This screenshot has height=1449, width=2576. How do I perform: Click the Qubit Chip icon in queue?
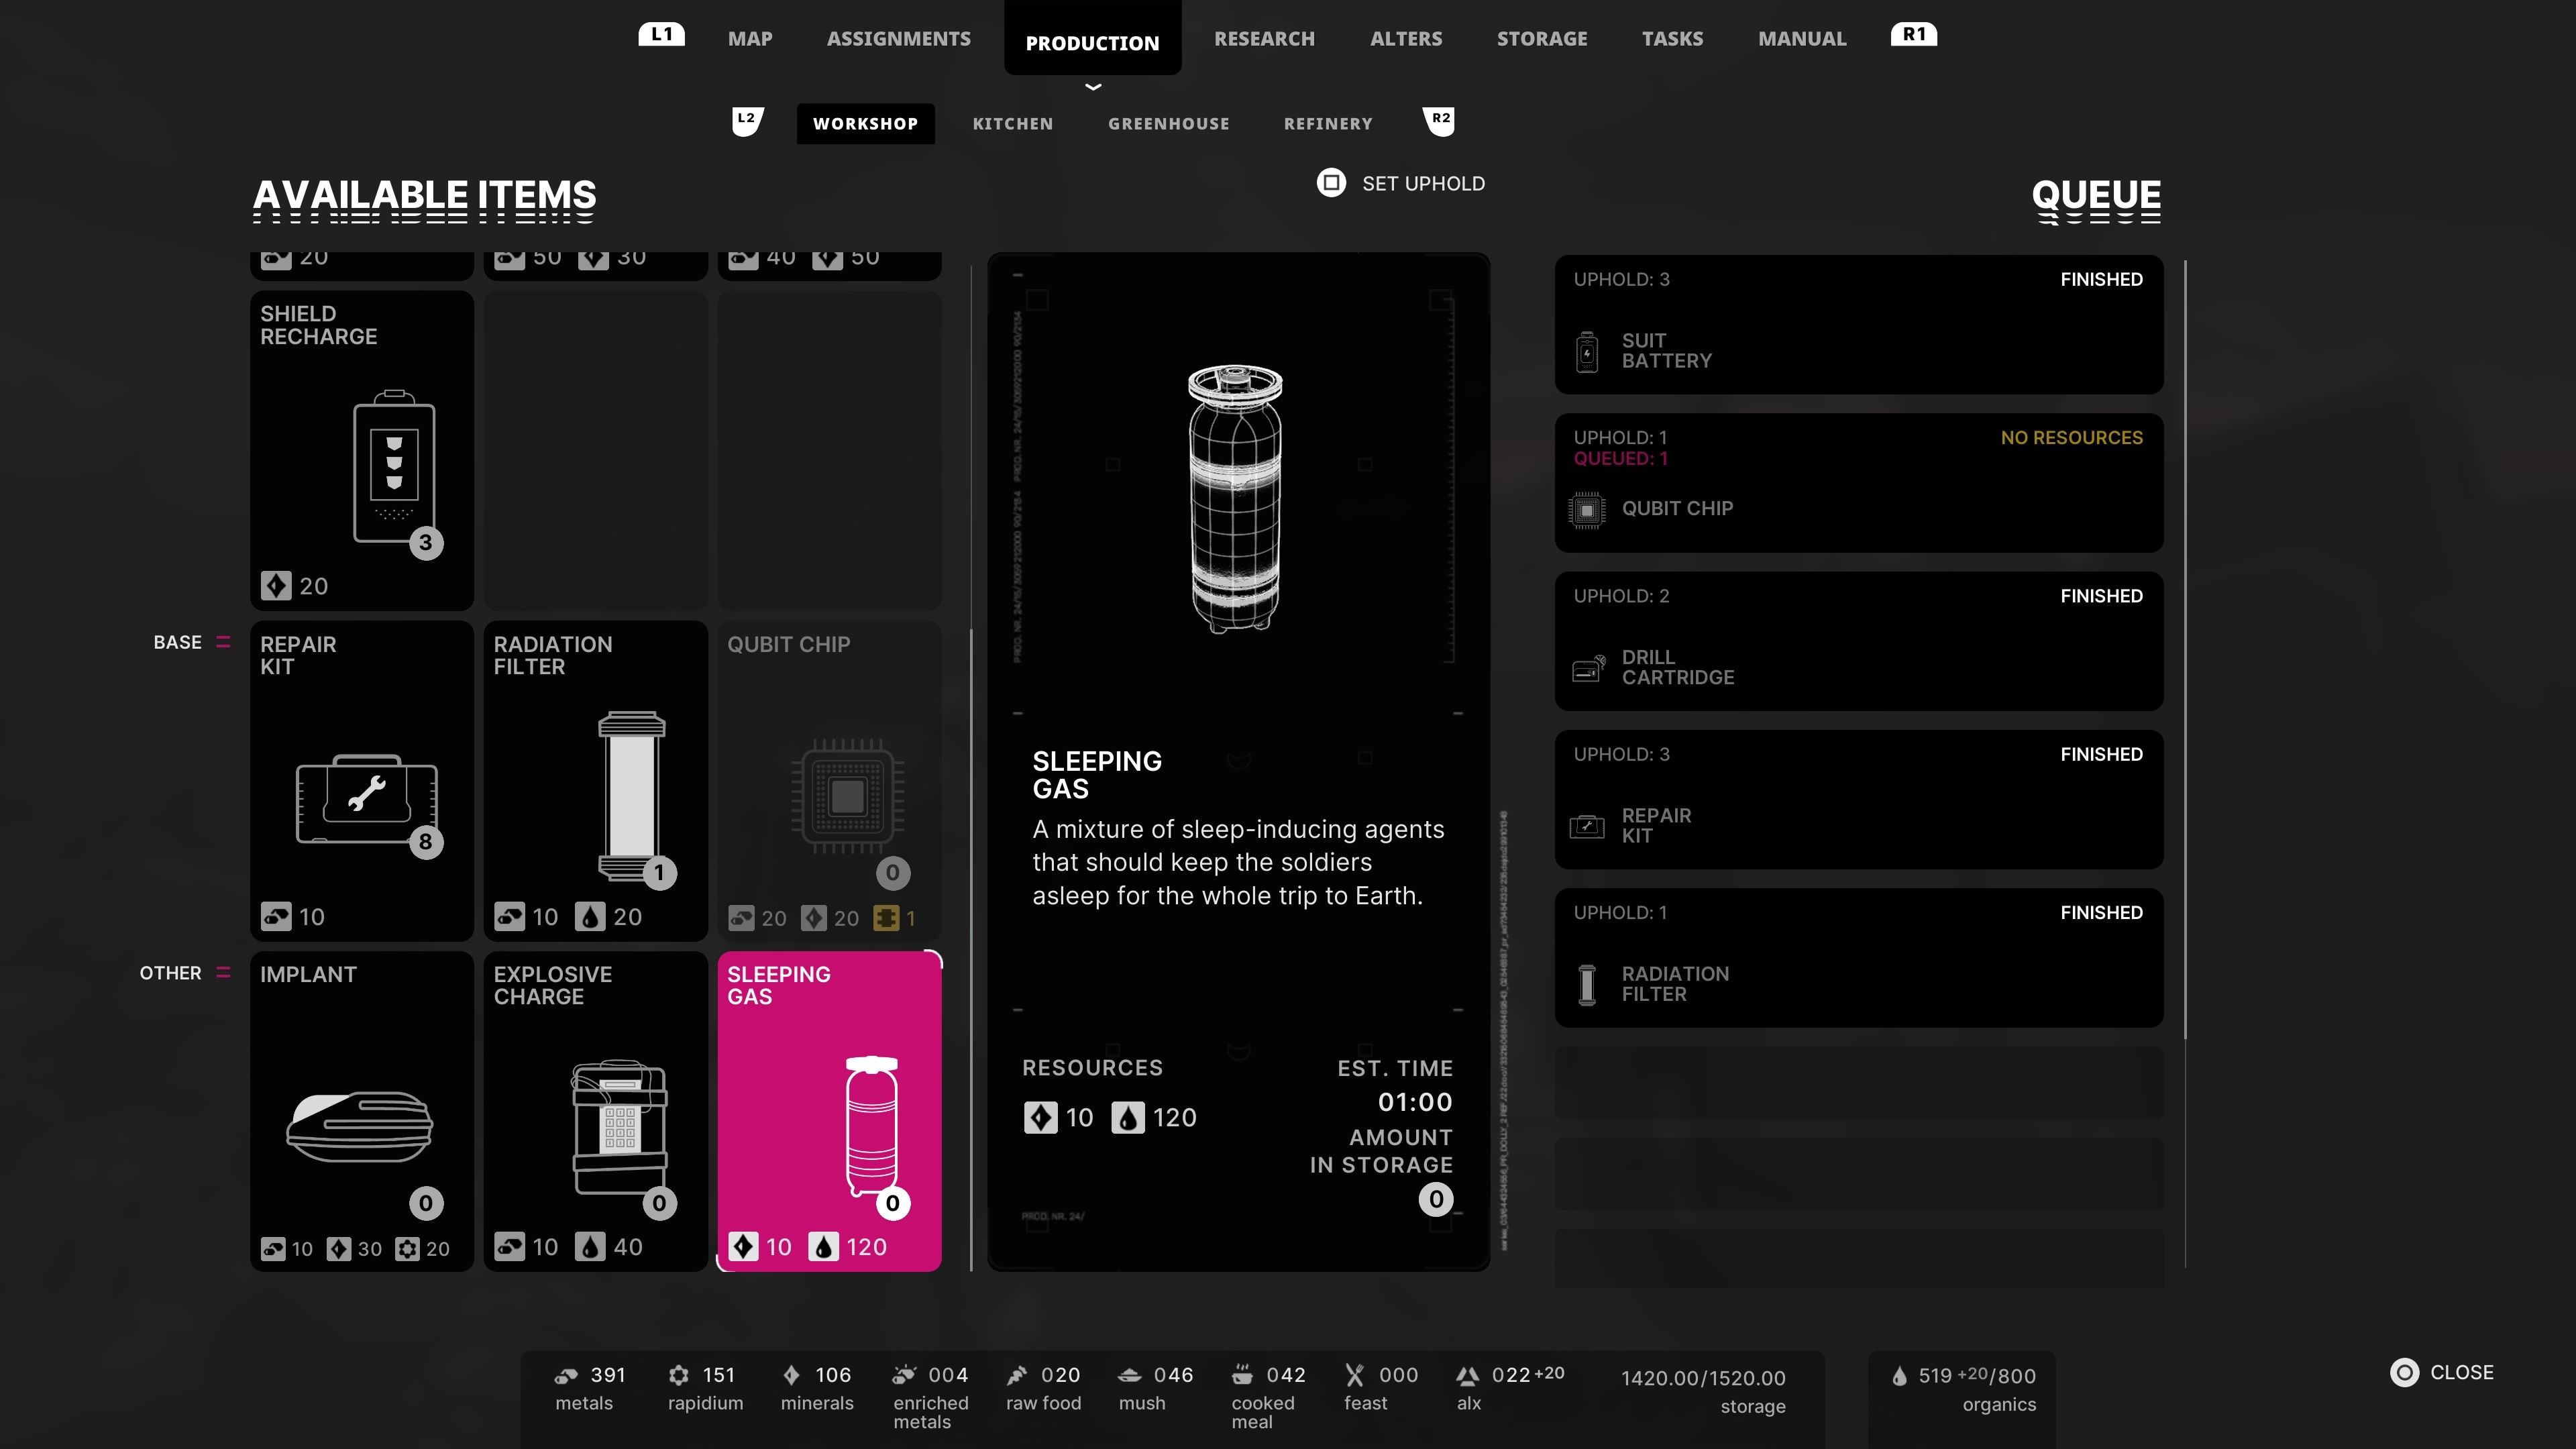[x=1587, y=510]
